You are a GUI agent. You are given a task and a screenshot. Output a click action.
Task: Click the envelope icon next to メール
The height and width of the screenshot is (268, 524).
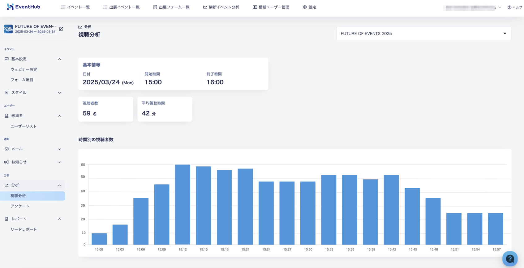click(x=6, y=149)
